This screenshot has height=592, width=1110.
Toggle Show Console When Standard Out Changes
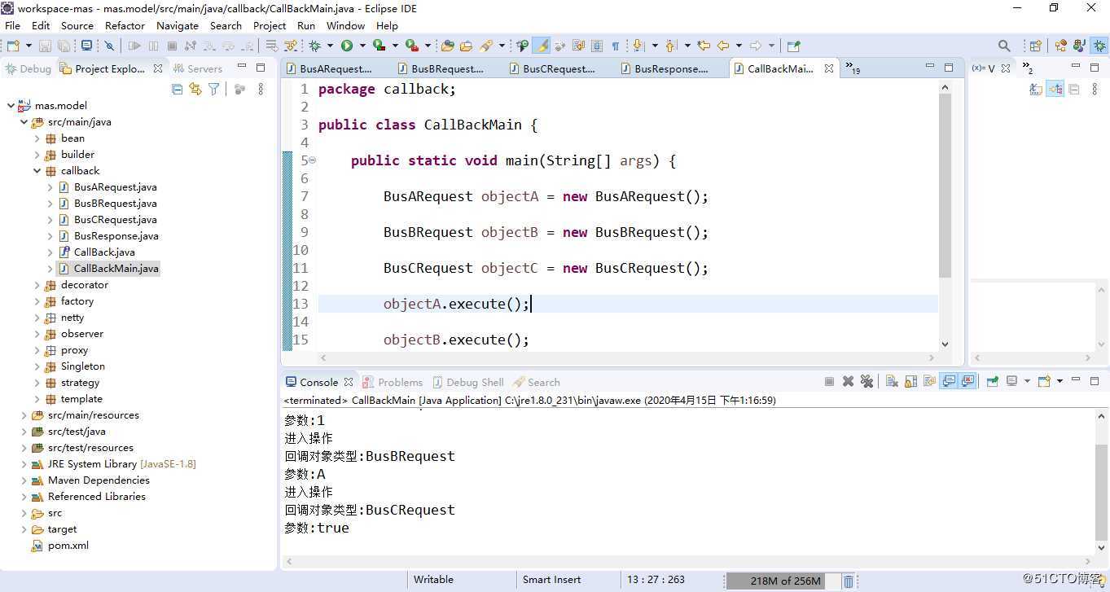click(x=949, y=381)
